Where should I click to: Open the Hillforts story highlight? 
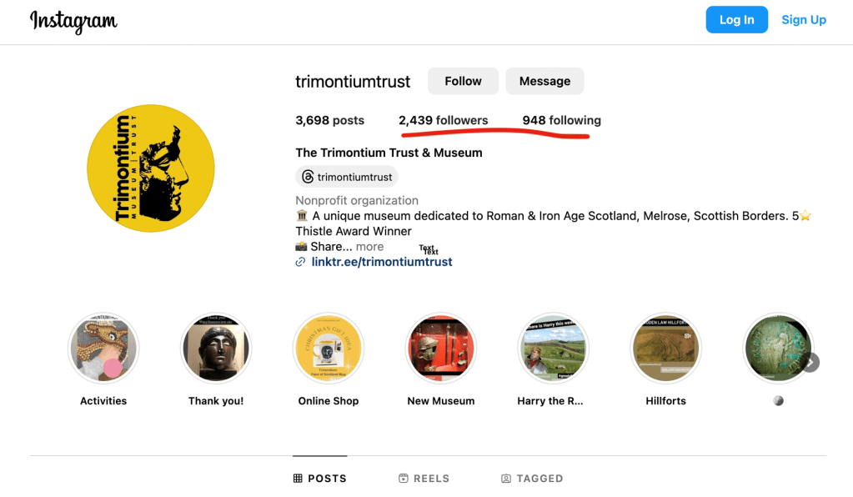click(666, 348)
